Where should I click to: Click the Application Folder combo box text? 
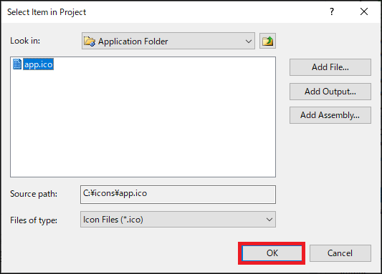click(133, 41)
